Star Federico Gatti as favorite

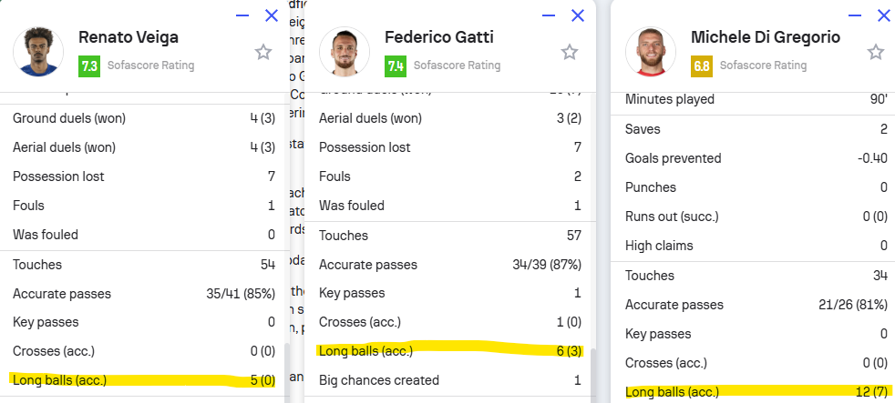click(x=569, y=53)
